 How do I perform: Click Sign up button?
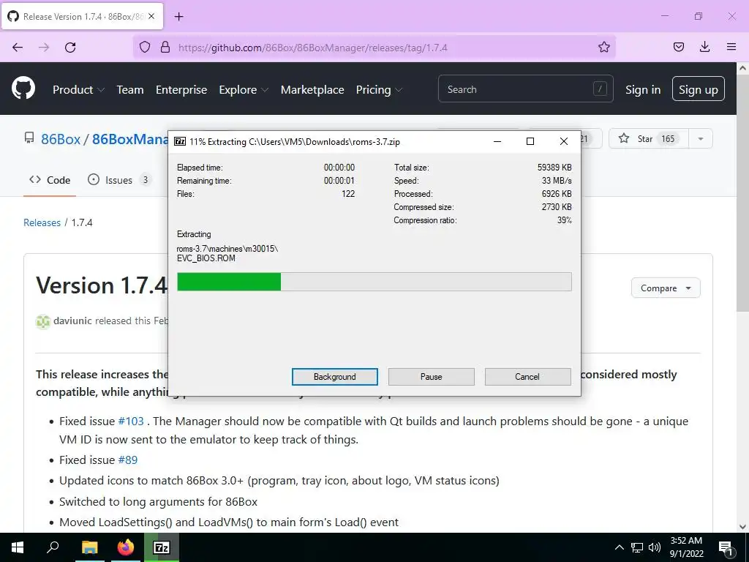698,89
